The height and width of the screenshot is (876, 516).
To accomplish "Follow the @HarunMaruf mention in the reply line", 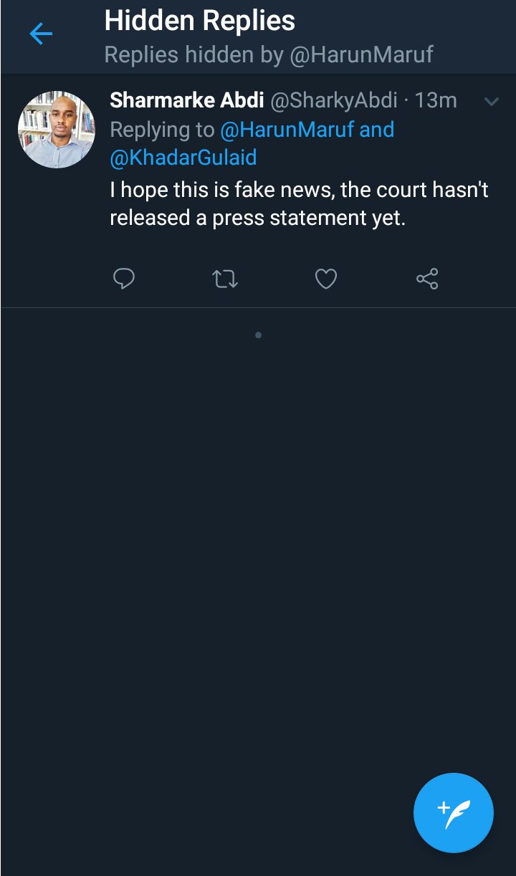I will (x=288, y=130).
